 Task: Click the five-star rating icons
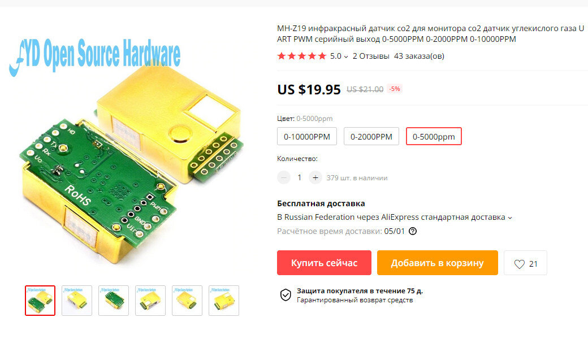(302, 56)
